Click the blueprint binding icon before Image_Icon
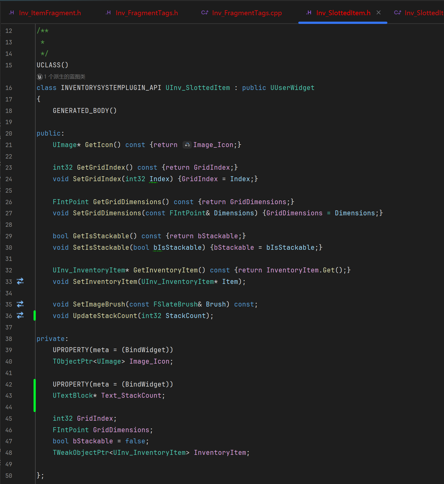Screen dimensions: 444x484 pyautogui.click(x=187, y=145)
